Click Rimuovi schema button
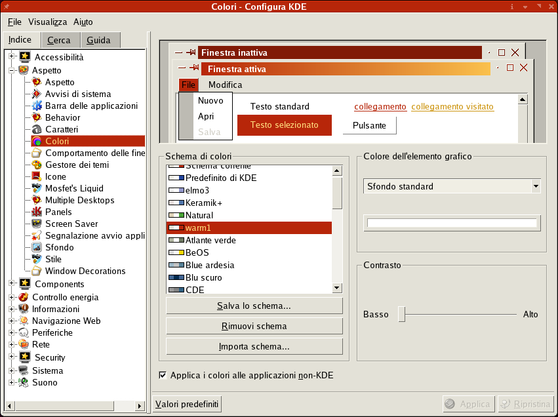This screenshot has width=558, height=417. (x=254, y=327)
